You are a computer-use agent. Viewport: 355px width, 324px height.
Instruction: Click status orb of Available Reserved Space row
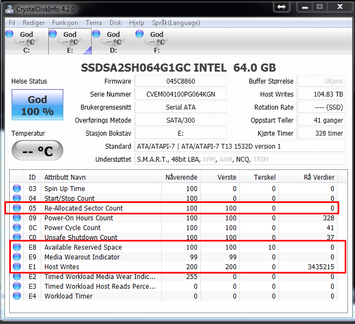[x=17, y=247]
